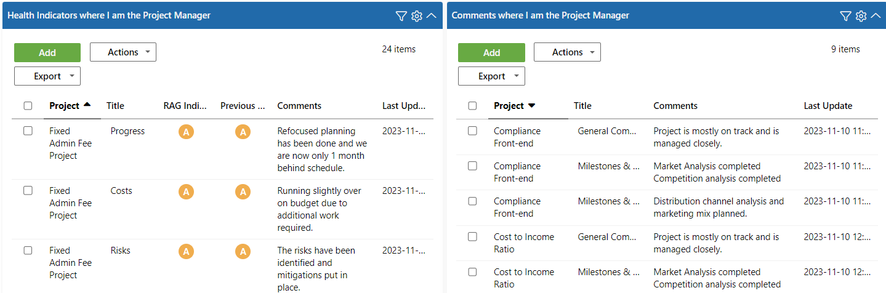Collapse the Health Indicators panel
This screenshot has width=886, height=293.
click(x=432, y=16)
